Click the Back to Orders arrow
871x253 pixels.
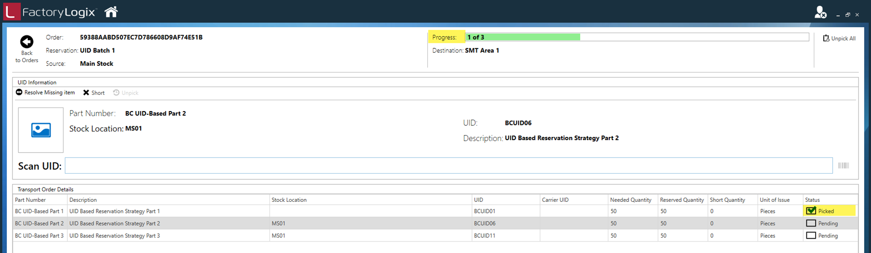pos(27,42)
